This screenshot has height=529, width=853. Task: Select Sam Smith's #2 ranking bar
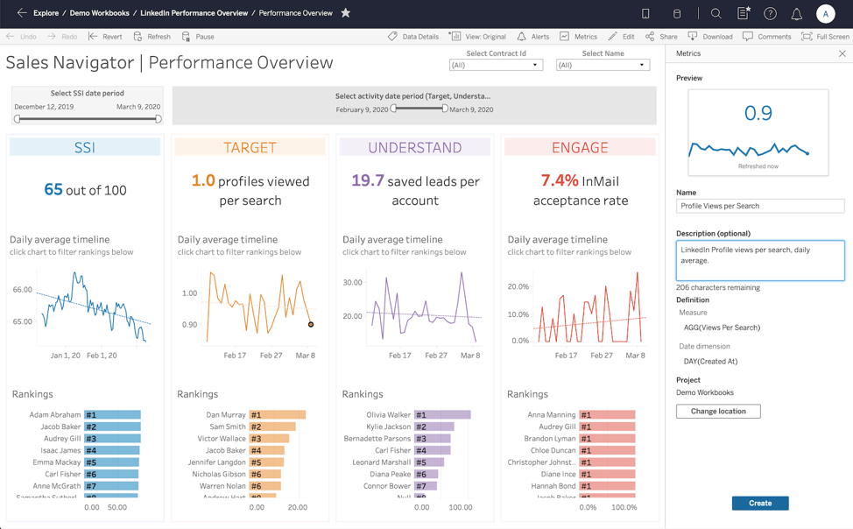click(x=272, y=427)
